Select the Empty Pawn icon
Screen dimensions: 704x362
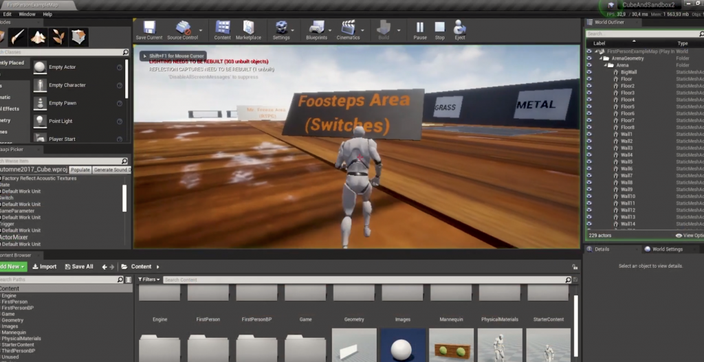tap(40, 103)
